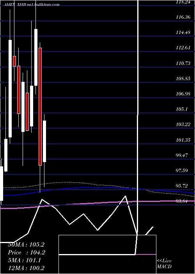Click the 97.59 price axis label

[182, 170]
